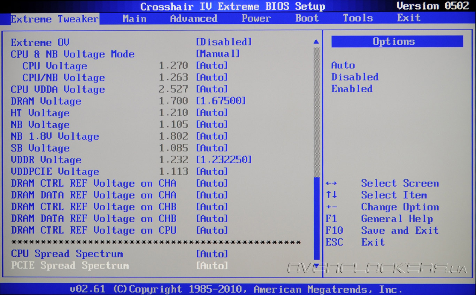Click the F1 General Help hint

379,219
